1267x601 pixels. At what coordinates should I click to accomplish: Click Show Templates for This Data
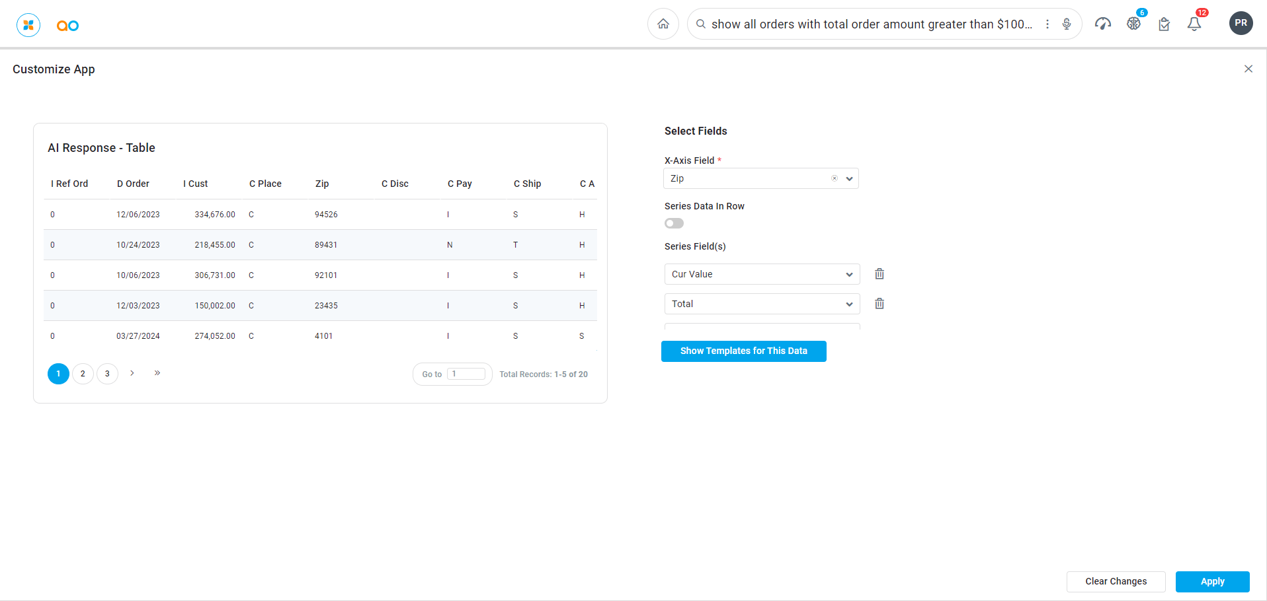pos(743,351)
